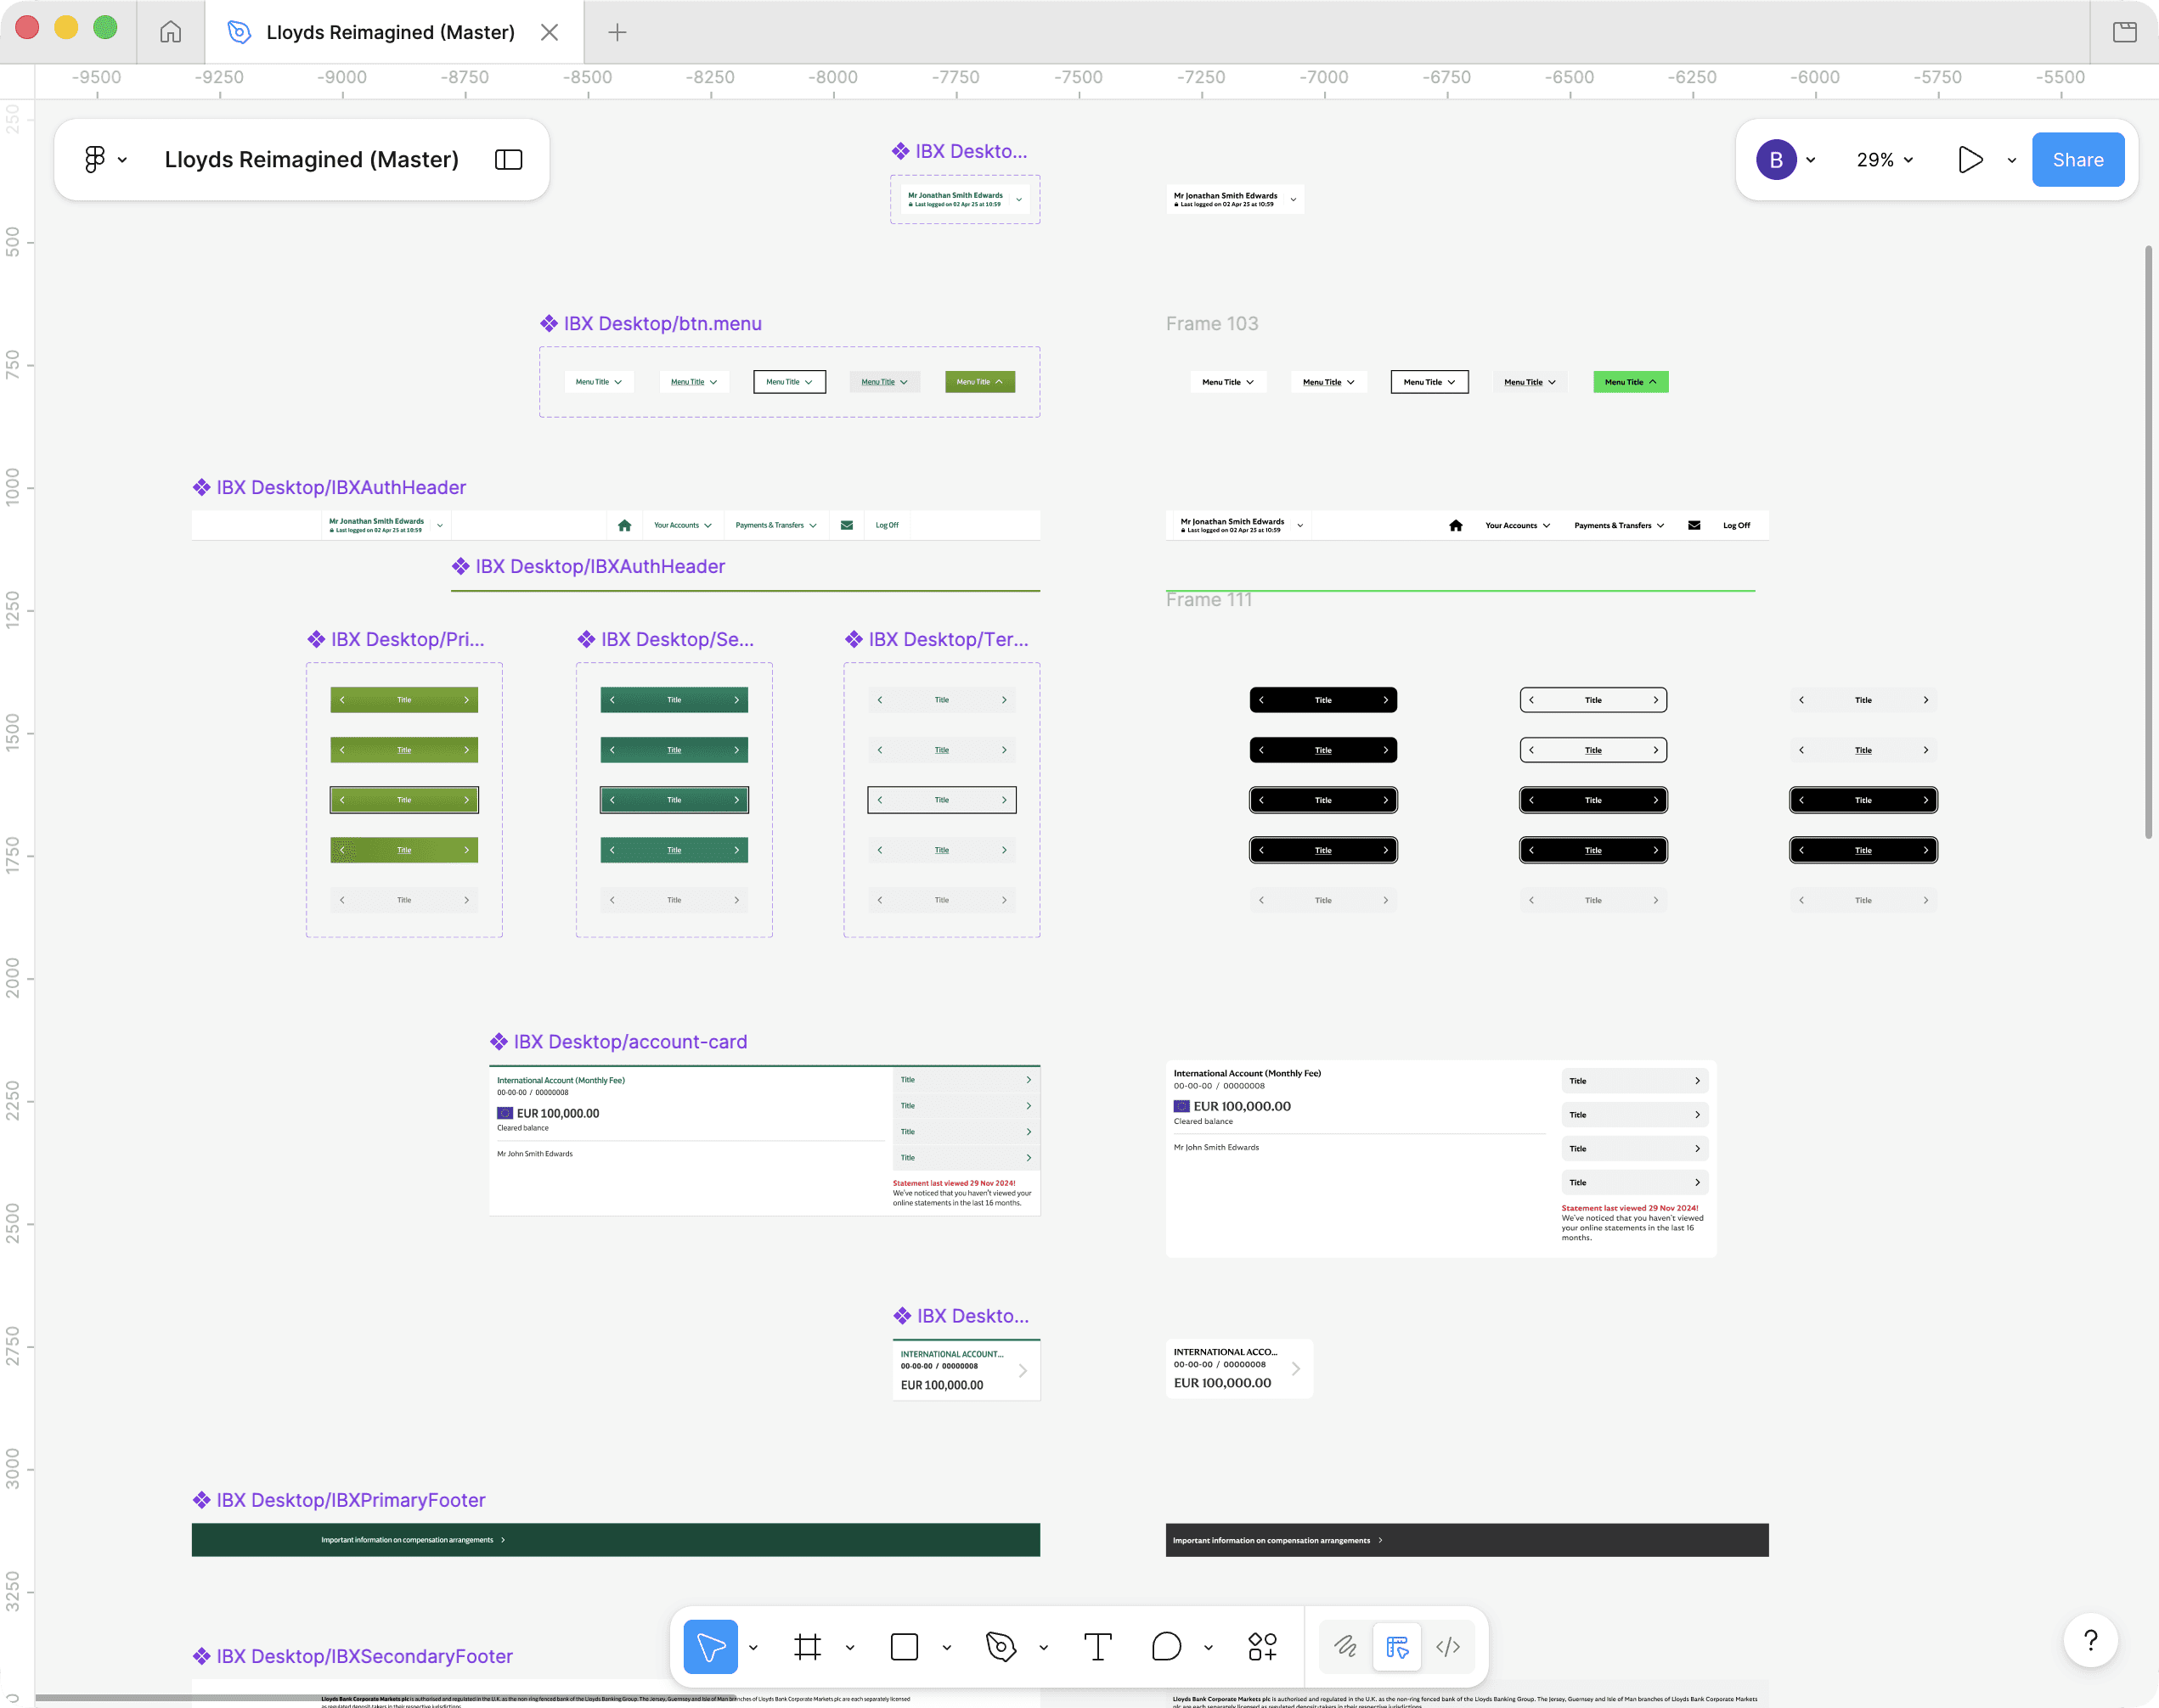
Task: Click the green Menu Title swatch in Frame 103
Action: 1630,382
